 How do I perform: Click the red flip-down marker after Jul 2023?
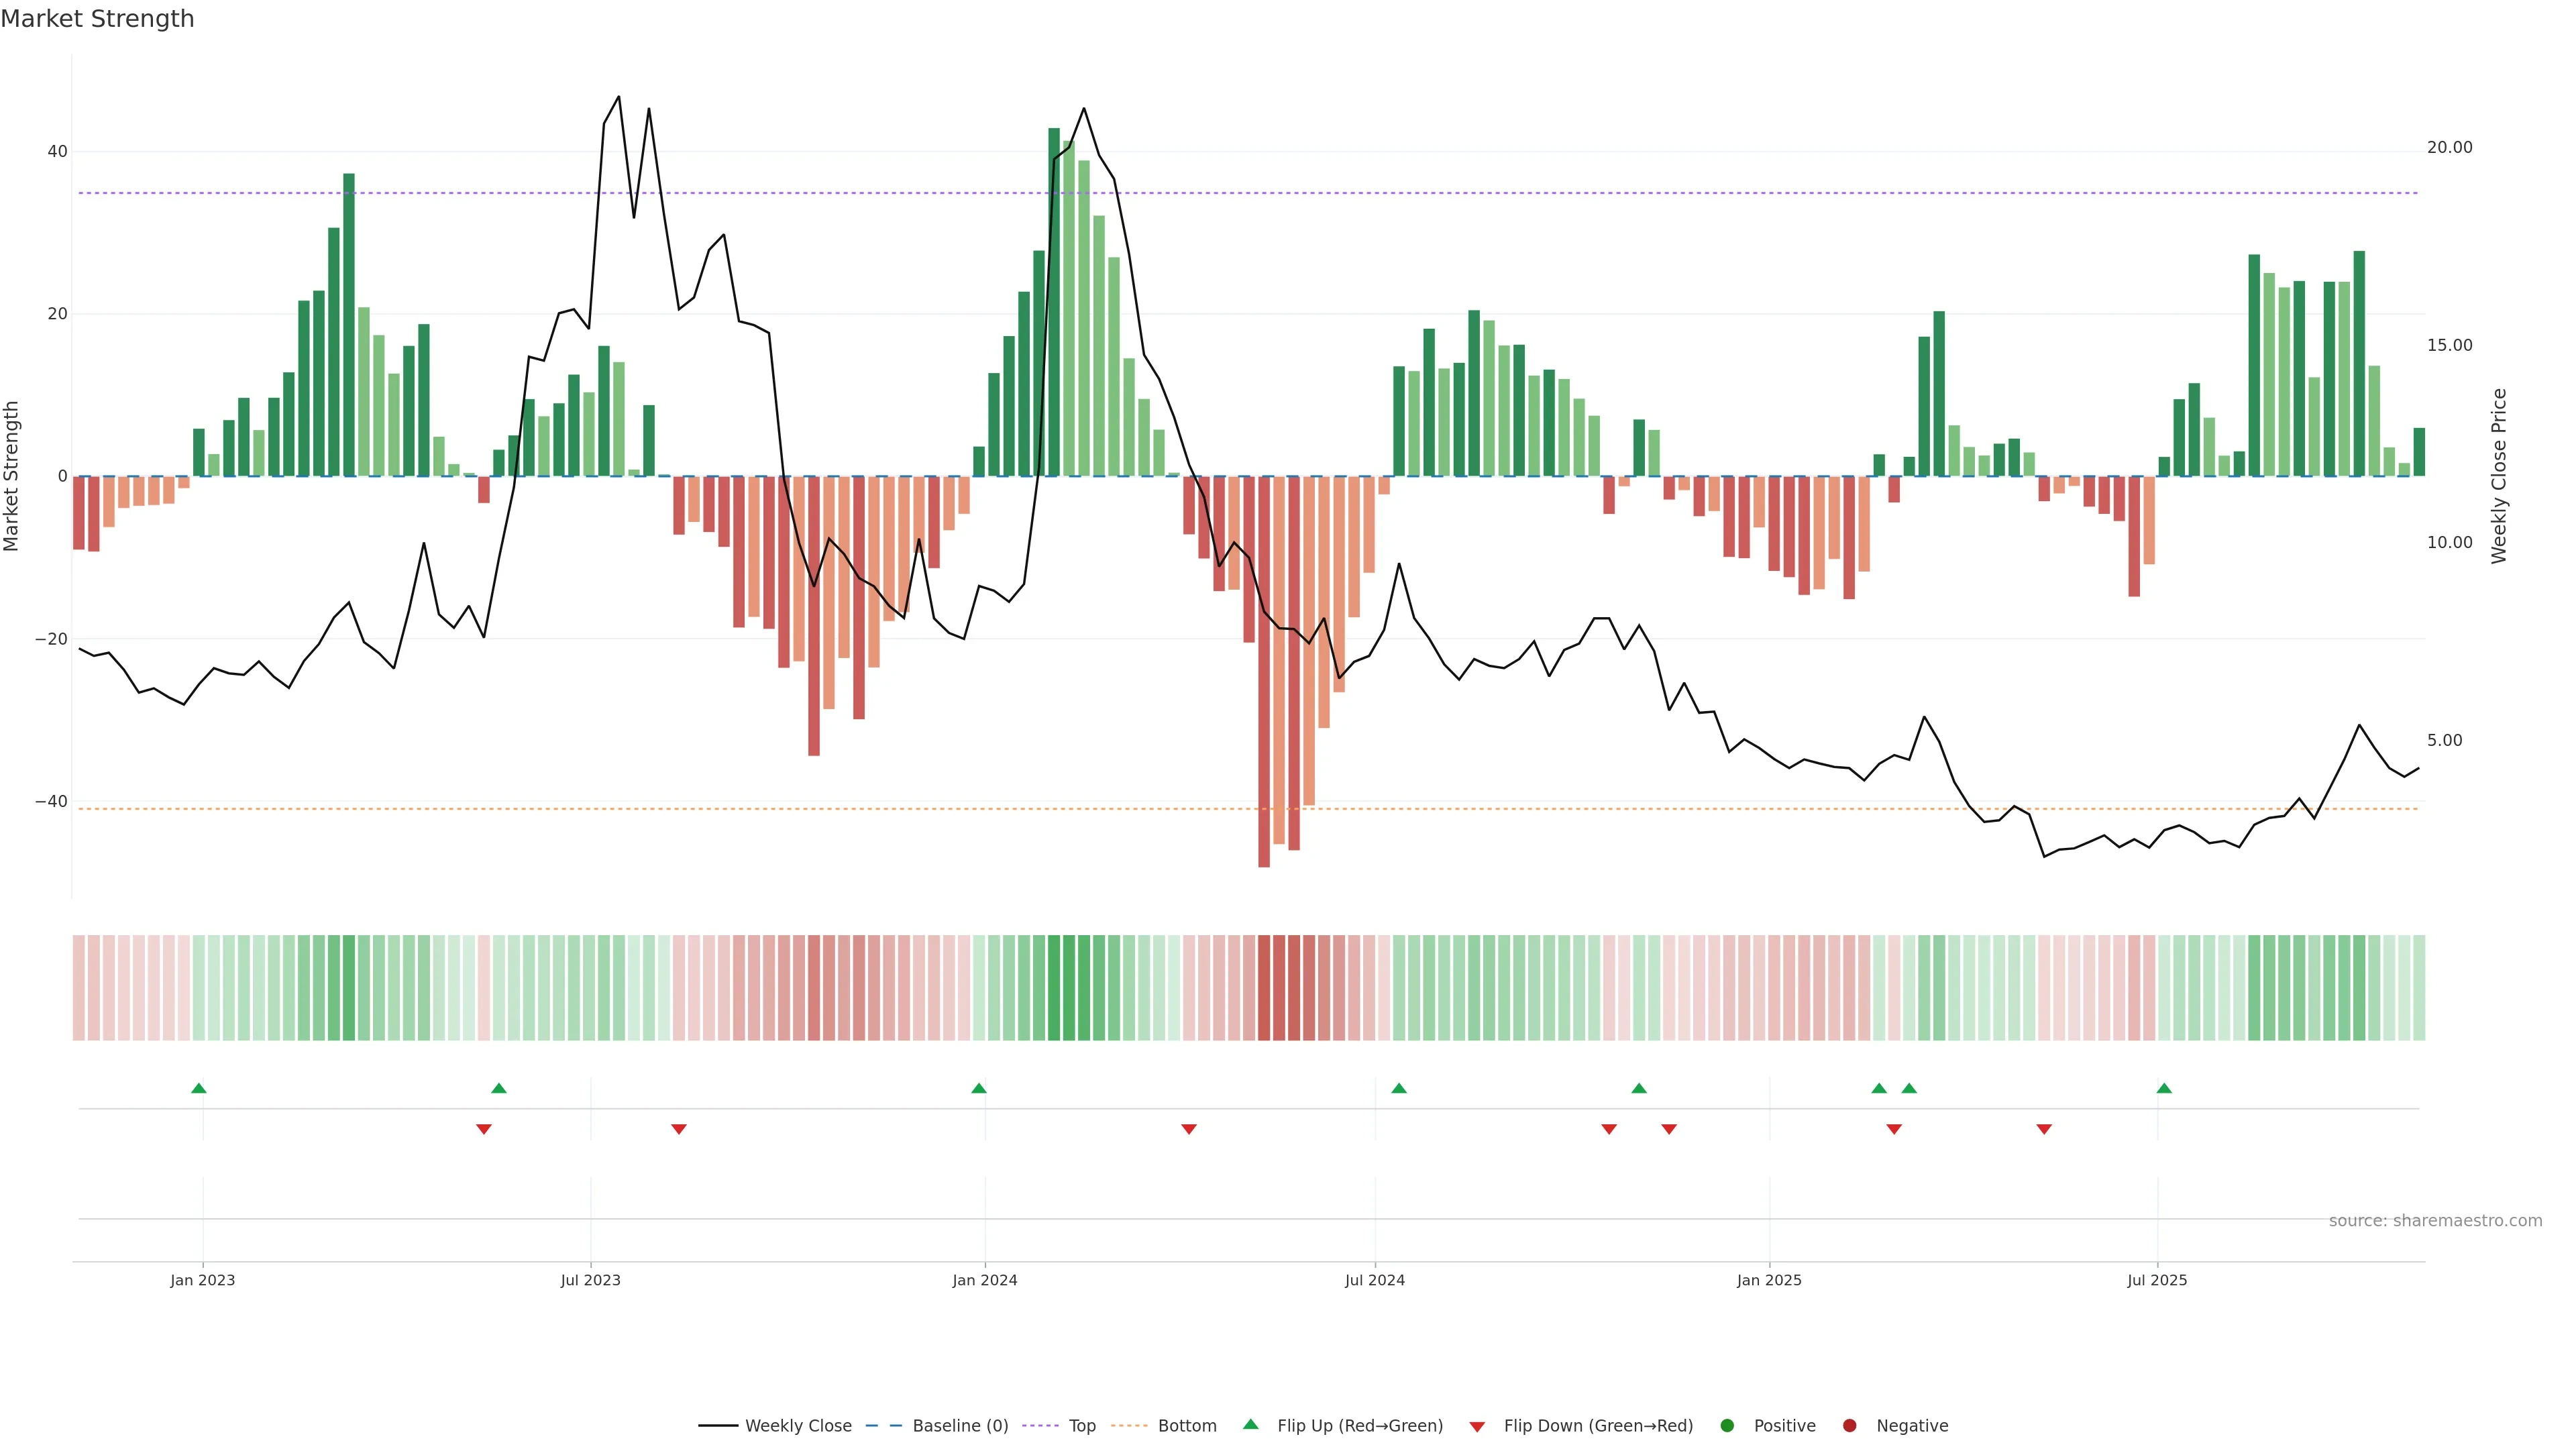point(679,1129)
